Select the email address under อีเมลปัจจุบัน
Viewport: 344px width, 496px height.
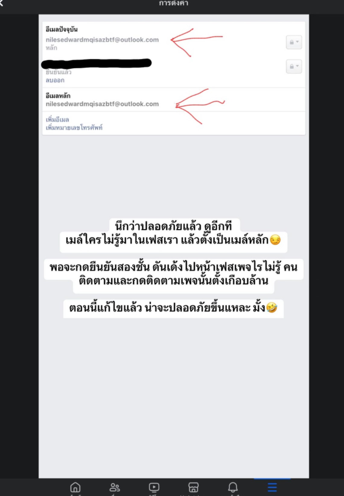point(102,40)
